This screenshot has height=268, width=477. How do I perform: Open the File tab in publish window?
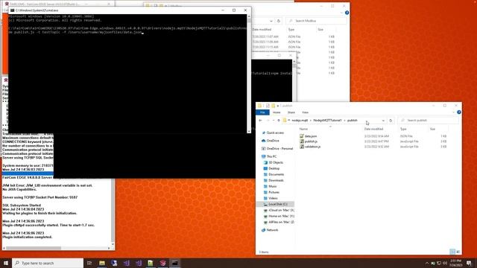[x=262, y=112]
